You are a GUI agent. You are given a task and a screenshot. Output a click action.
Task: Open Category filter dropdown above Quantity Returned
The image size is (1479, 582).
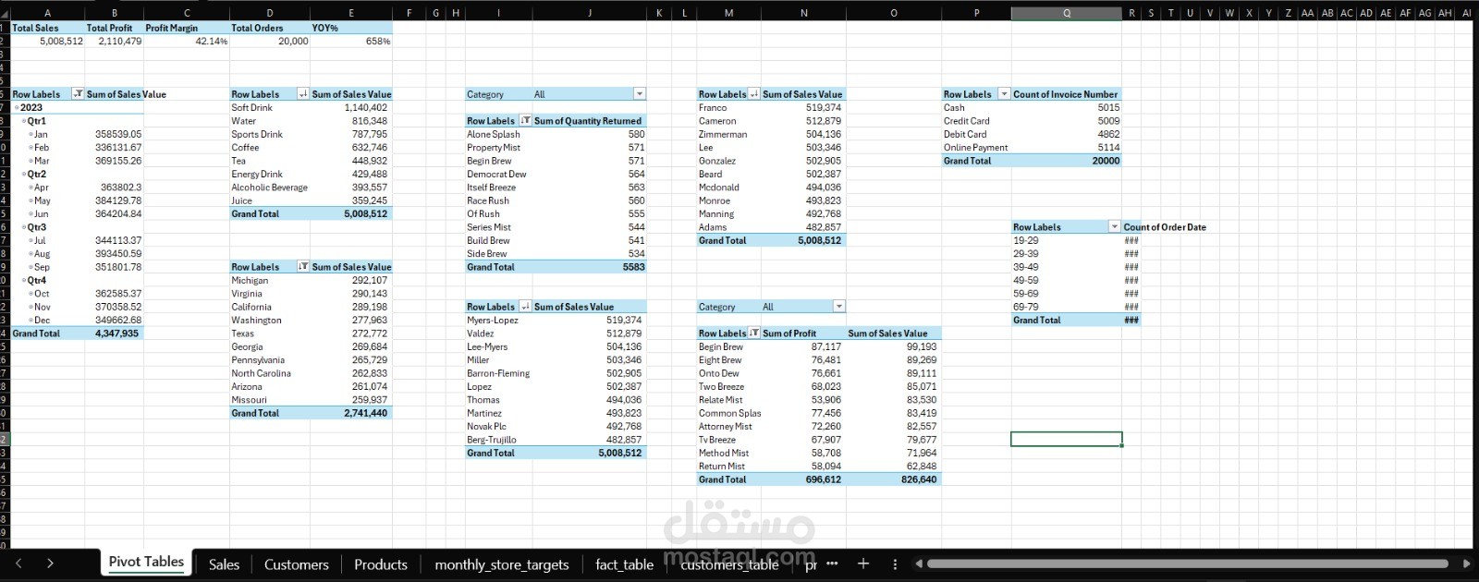pyautogui.click(x=639, y=94)
